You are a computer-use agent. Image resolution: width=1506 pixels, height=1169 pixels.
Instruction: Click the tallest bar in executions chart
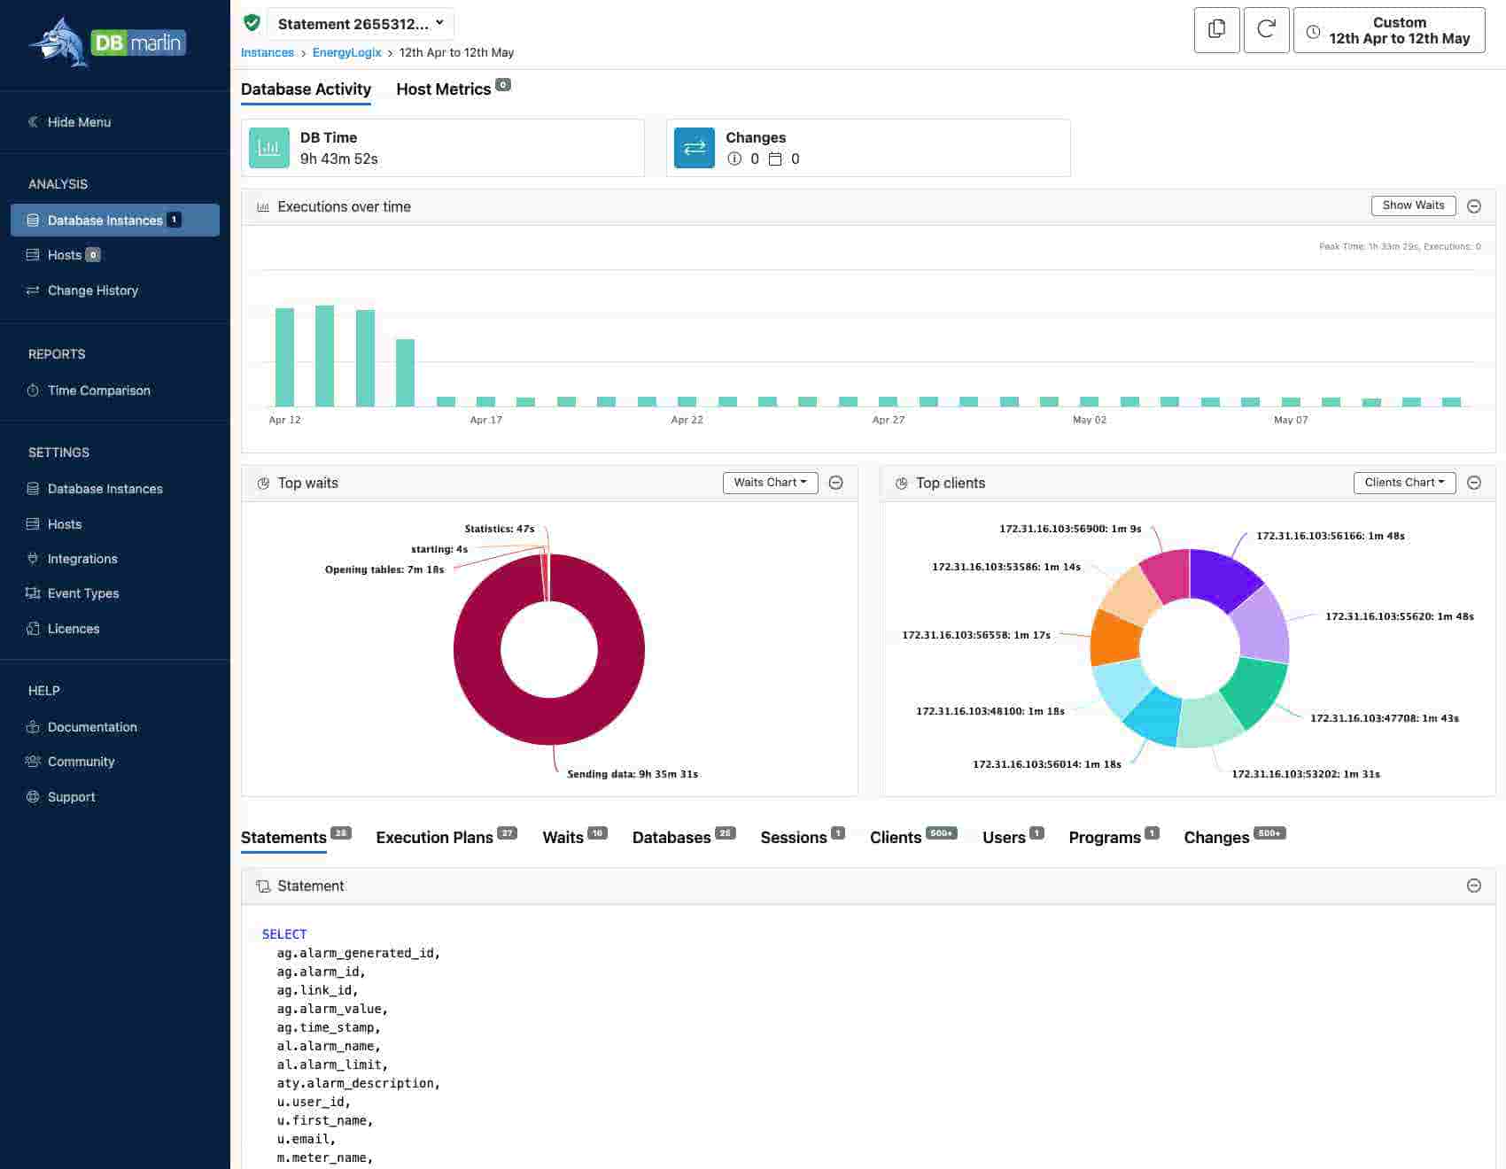pyautogui.click(x=324, y=355)
